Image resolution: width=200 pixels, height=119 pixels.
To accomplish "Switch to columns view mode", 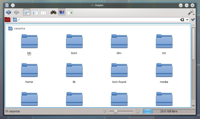I will 43,12.
